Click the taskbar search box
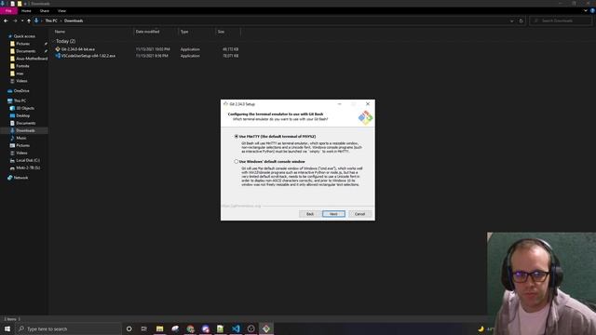Image resolution: width=596 pixels, height=335 pixels. (x=68, y=328)
